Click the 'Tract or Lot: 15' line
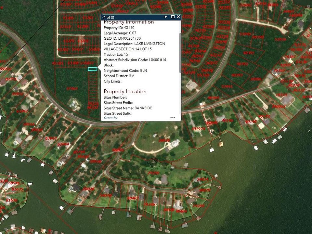 pos(116,55)
